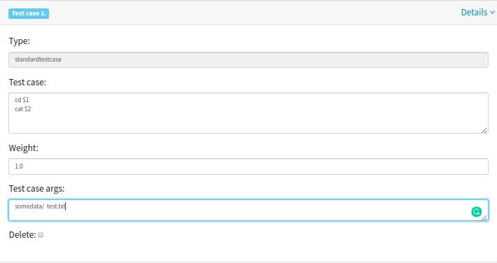Click the green Grammarly icon in args field
497x263 pixels.
[476, 212]
